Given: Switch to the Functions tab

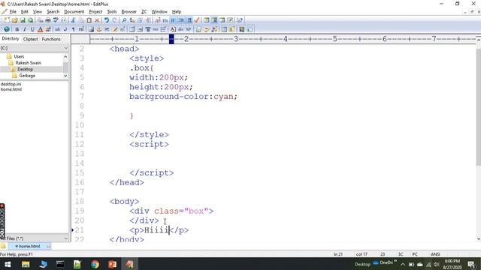Looking at the screenshot, I should pos(51,39).
